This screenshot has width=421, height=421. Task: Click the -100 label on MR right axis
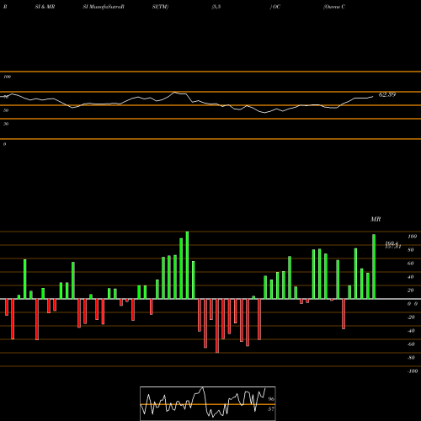tap(413, 371)
